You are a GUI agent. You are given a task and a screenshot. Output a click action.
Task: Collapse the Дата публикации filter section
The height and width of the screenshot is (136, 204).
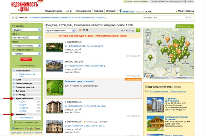pyautogui.click(x=14, y=98)
